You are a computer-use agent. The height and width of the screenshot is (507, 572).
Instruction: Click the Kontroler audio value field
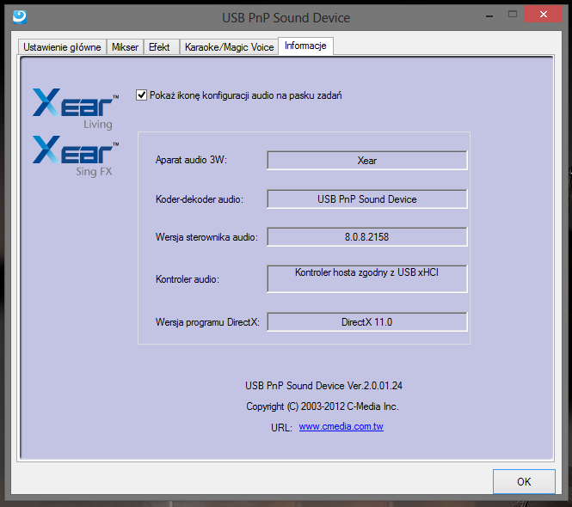click(367, 278)
